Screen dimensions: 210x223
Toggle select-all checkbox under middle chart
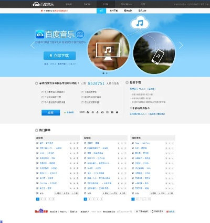coord(85,193)
